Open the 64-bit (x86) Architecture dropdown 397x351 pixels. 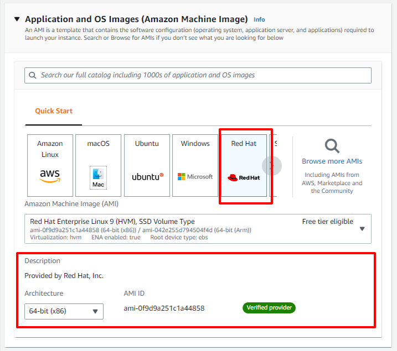64,311
